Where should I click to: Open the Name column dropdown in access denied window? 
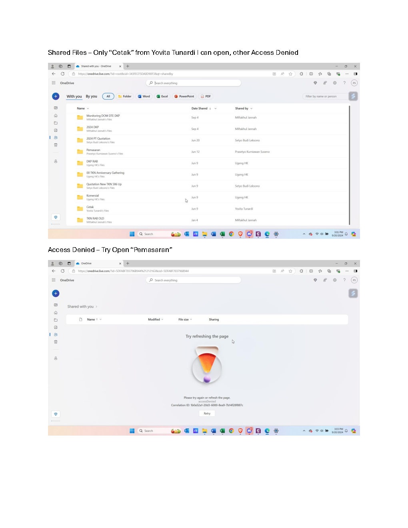tap(100, 320)
